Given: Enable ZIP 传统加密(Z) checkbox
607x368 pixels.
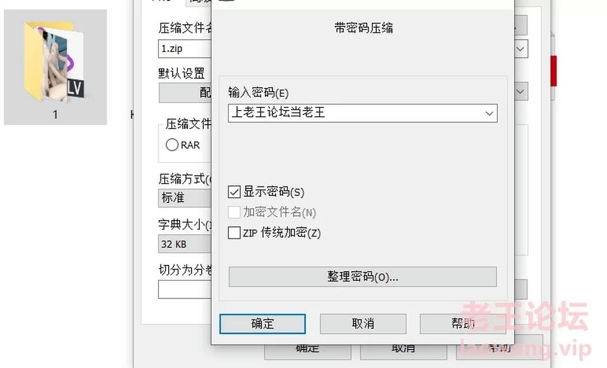Looking at the screenshot, I should click(x=234, y=233).
